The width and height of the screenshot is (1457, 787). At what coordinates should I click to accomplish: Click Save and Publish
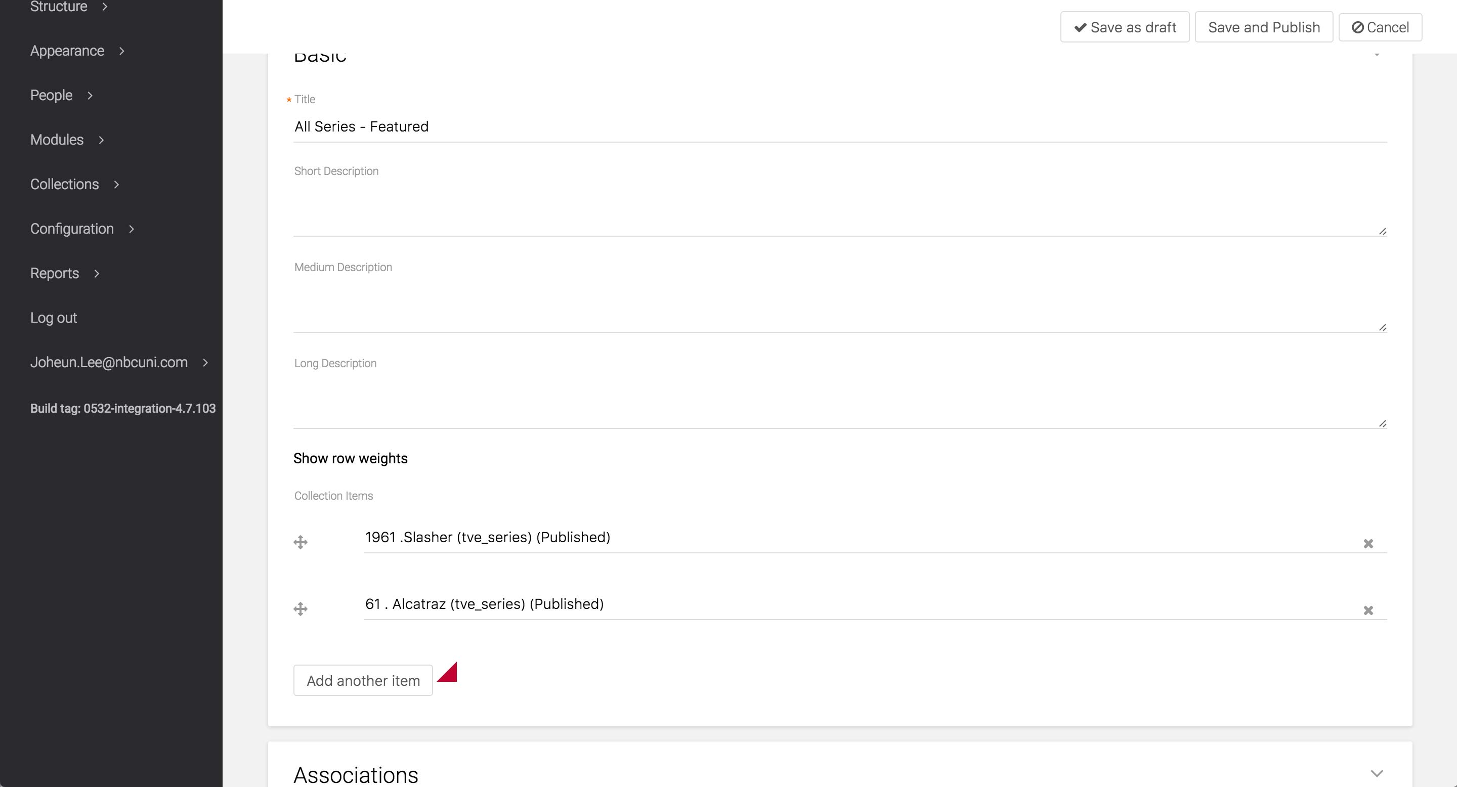click(x=1264, y=27)
